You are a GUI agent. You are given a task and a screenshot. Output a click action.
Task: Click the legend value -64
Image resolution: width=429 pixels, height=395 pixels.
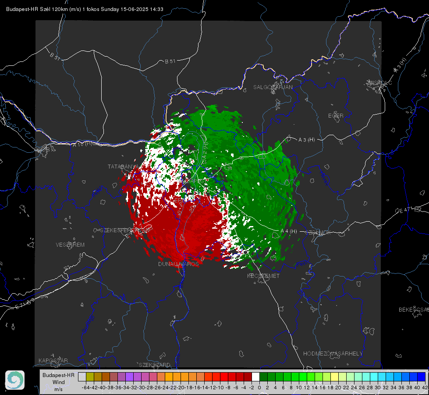coord(85,388)
